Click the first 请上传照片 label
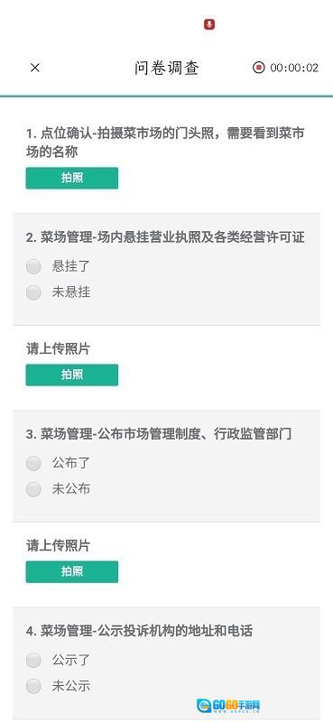This screenshot has height=722, width=333. [58, 349]
